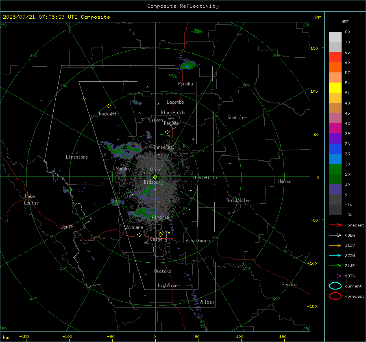
Task: Select the cyan 27ZW arrow icon
Action: [335, 256]
